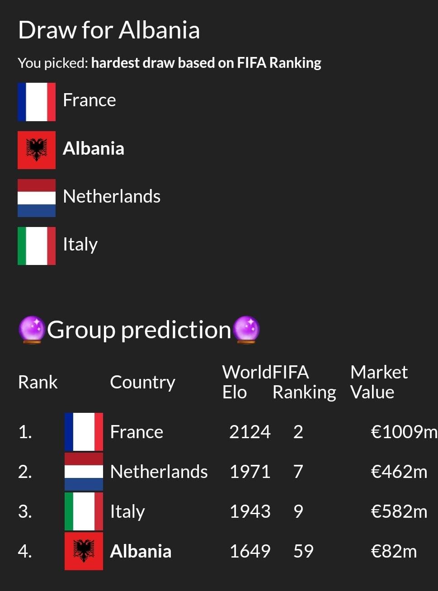Select the Market Value column header
438x591 pixels.
(379, 382)
